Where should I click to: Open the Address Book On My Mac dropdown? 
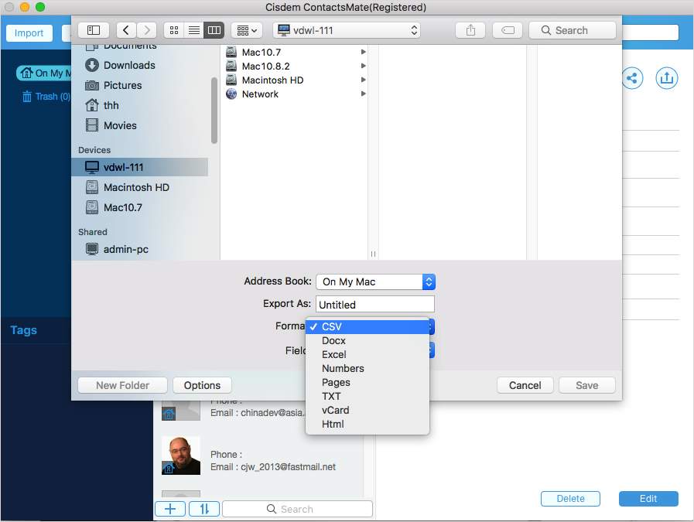point(375,281)
